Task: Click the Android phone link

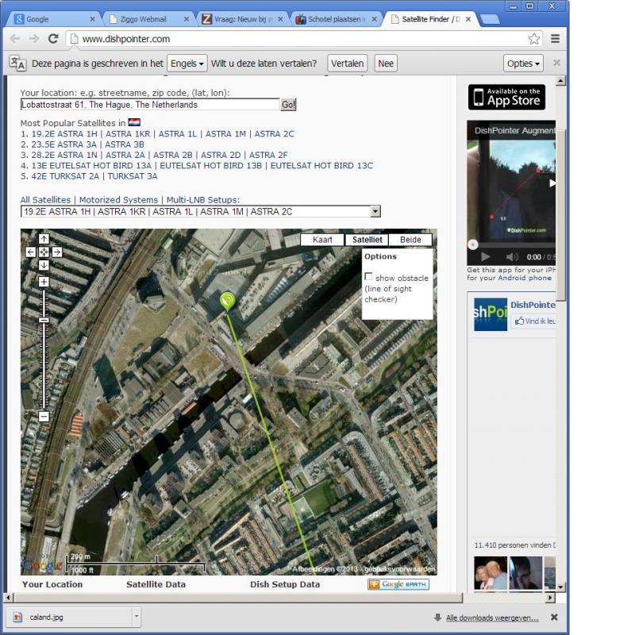Action: tap(525, 278)
